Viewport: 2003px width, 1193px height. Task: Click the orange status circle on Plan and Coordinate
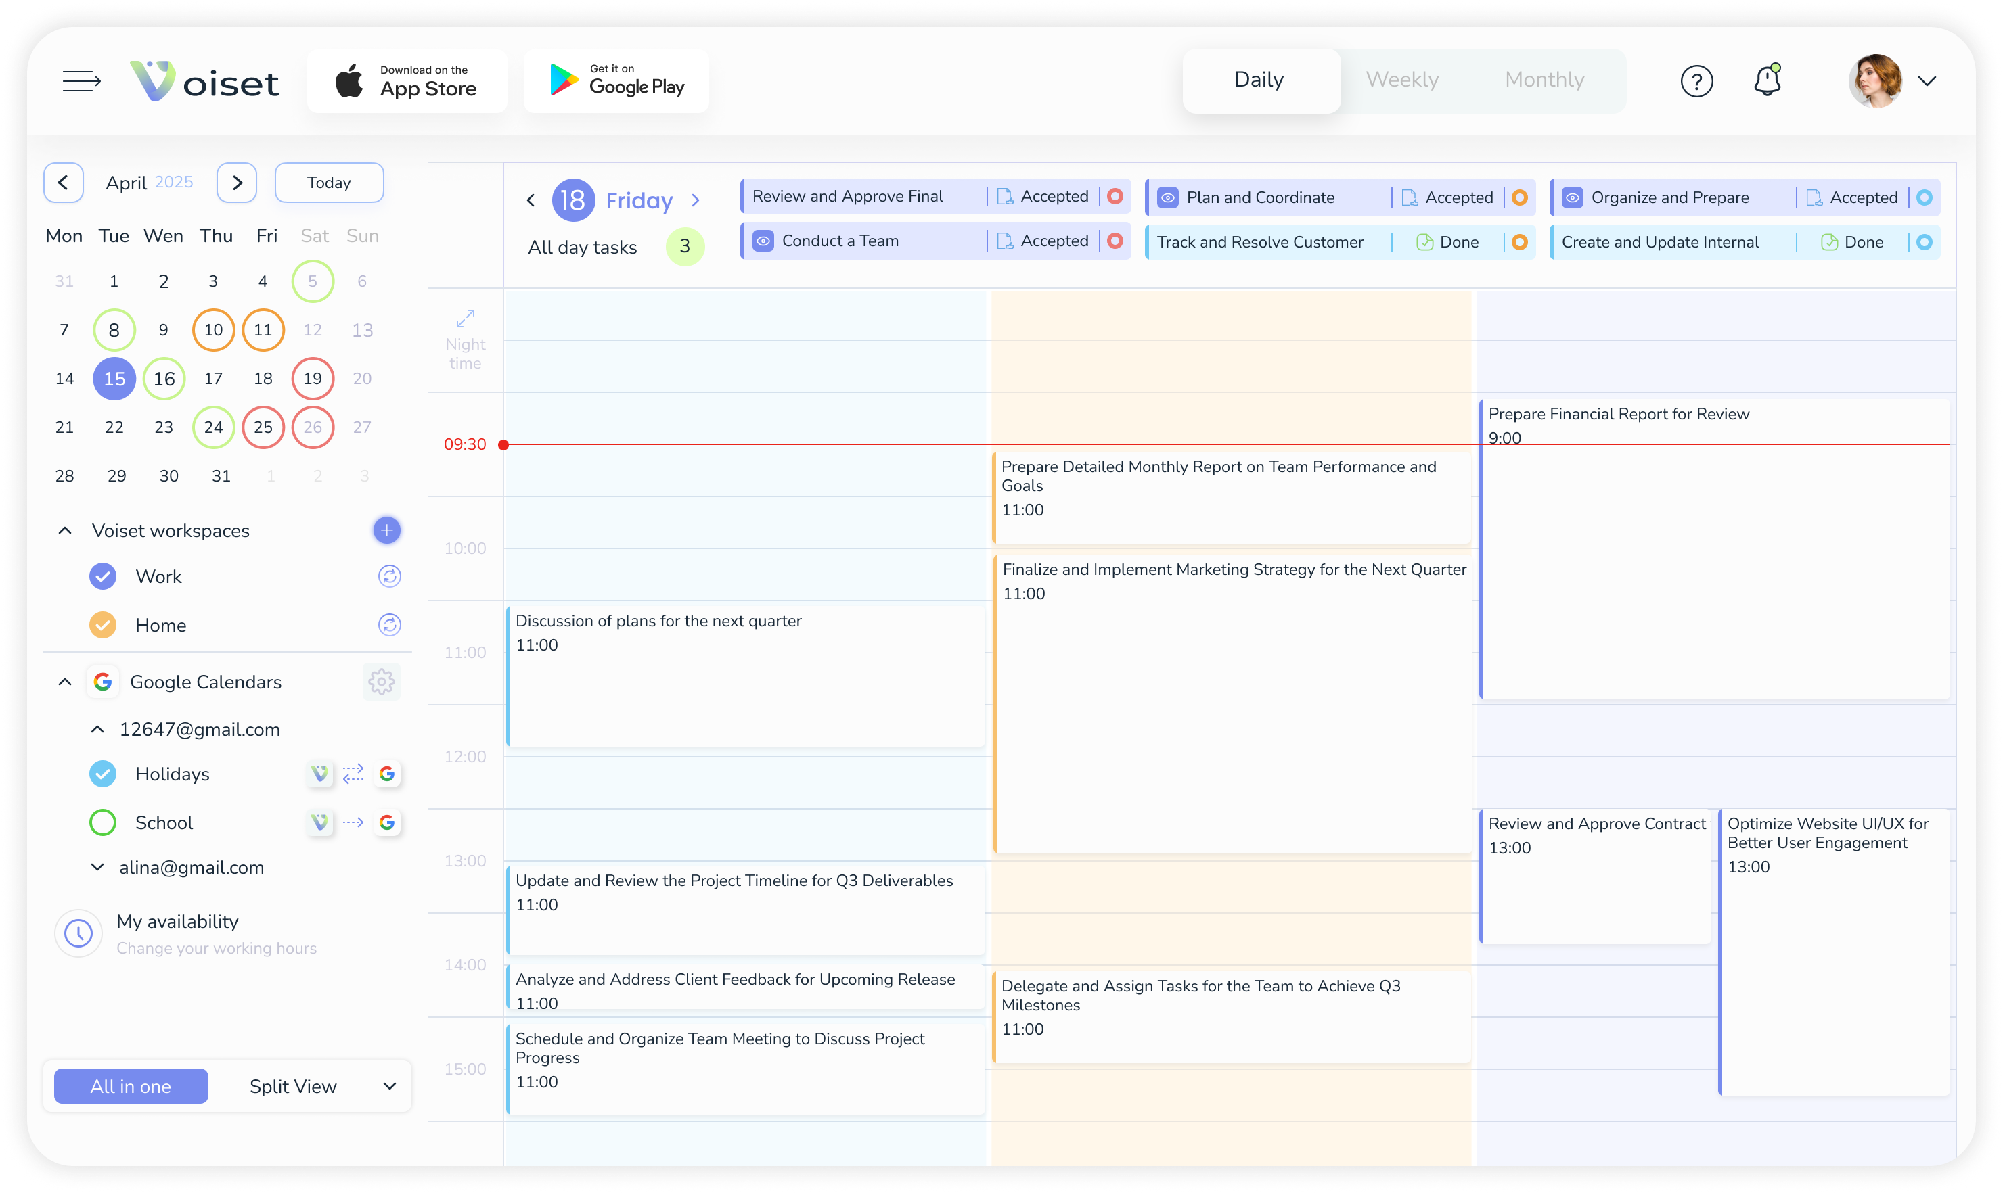pyautogui.click(x=1518, y=196)
